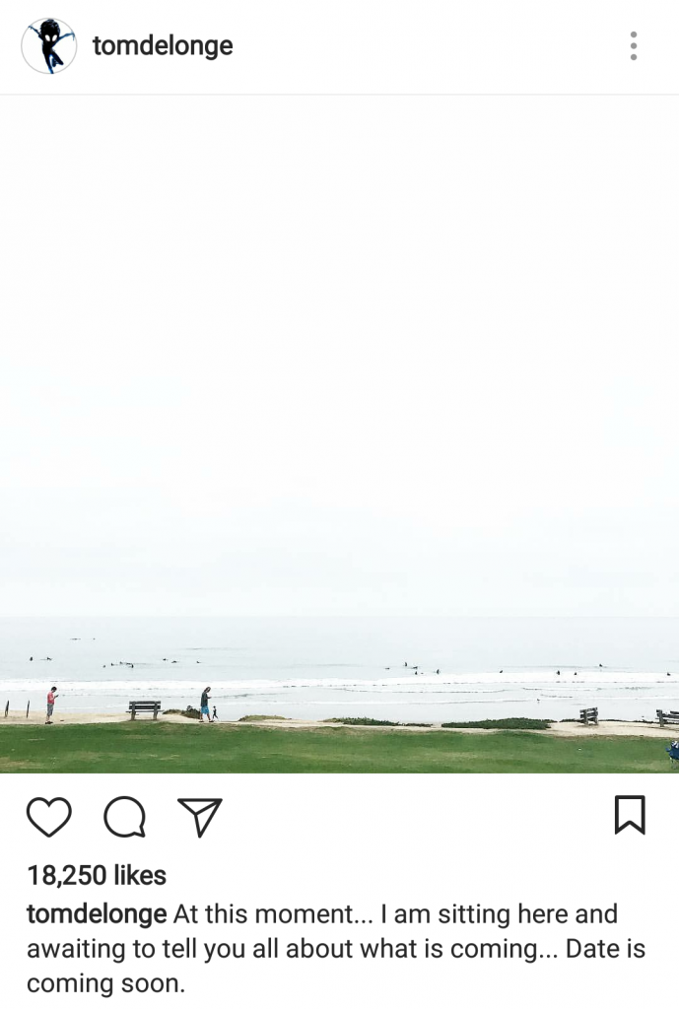Like the post with the heart icon

pos(49,817)
